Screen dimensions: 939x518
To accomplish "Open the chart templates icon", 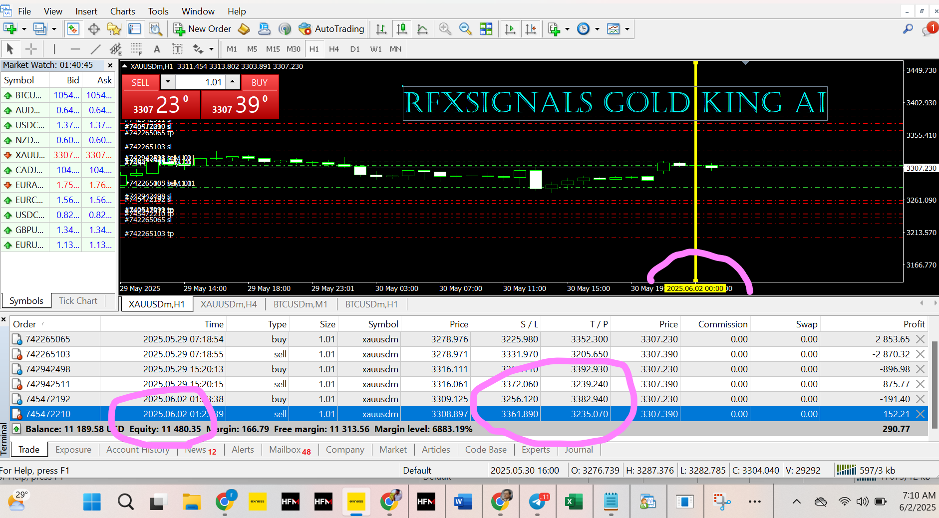I will [x=614, y=29].
